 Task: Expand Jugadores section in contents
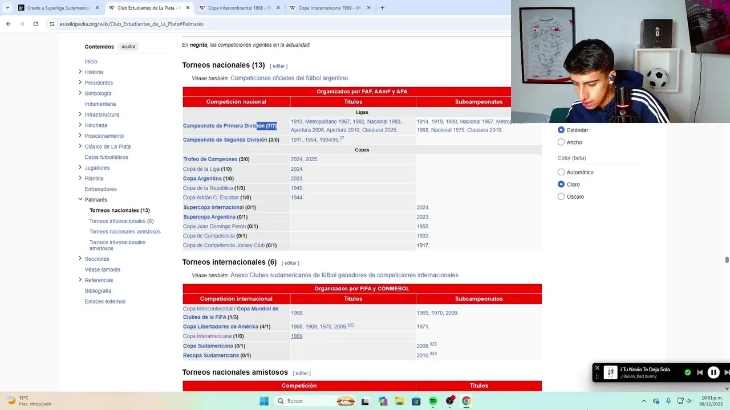(x=80, y=167)
